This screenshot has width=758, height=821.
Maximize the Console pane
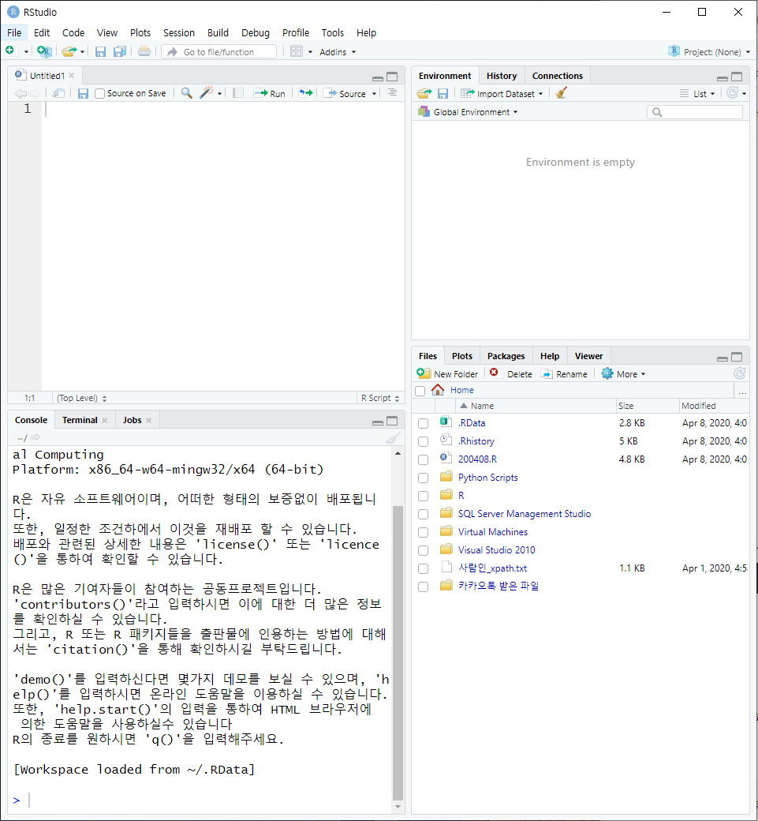point(392,421)
